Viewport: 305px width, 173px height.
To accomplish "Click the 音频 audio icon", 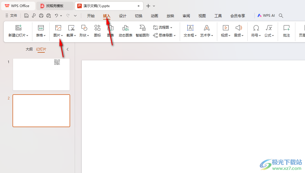I will tap(239, 28).
